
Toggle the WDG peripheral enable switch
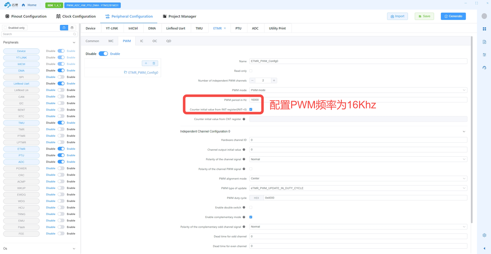coord(61,201)
